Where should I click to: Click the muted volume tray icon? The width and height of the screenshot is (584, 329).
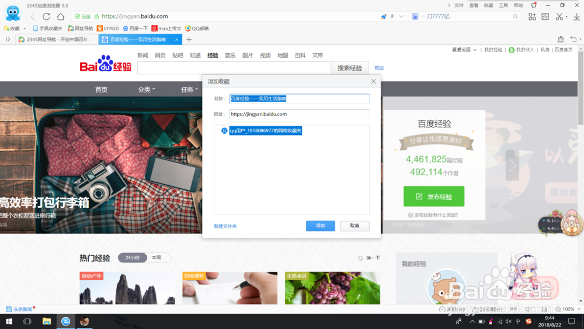[x=509, y=321]
